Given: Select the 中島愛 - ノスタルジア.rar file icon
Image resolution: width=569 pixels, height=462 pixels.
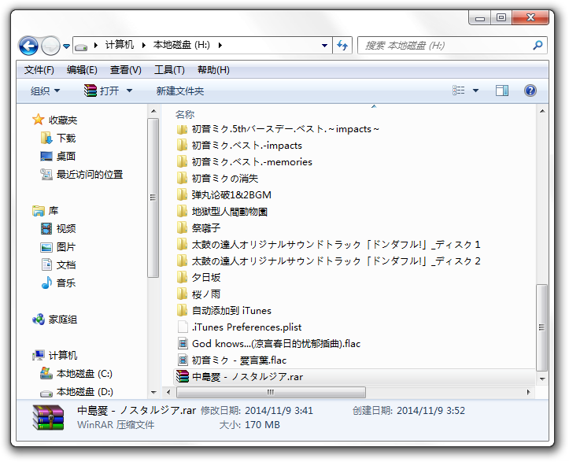Looking at the screenshot, I should (183, 377).
